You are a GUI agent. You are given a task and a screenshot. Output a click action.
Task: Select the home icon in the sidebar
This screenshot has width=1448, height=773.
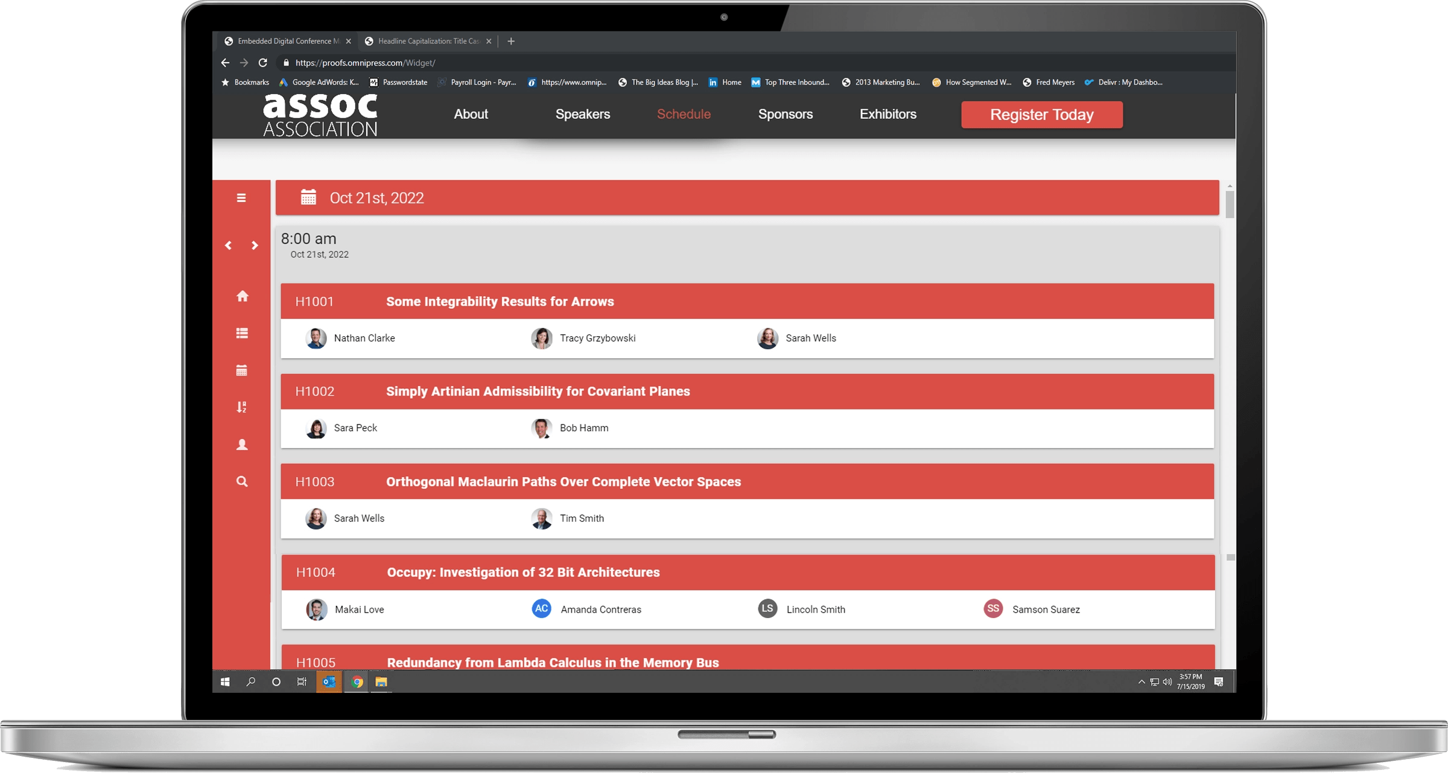point(242,295)
